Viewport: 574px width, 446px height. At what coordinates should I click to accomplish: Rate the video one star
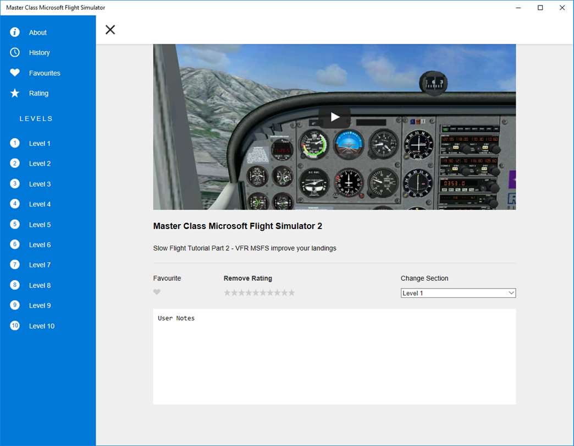pyautogui.click(x=227, y=292)
